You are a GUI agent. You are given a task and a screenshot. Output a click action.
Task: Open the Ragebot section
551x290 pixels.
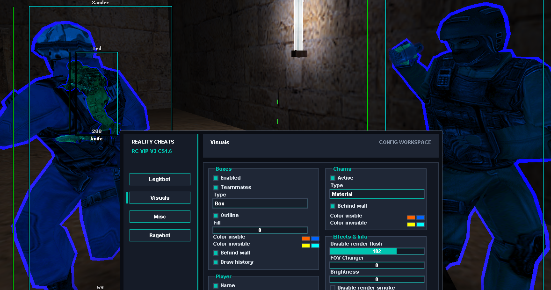click(x=160, y=235)
